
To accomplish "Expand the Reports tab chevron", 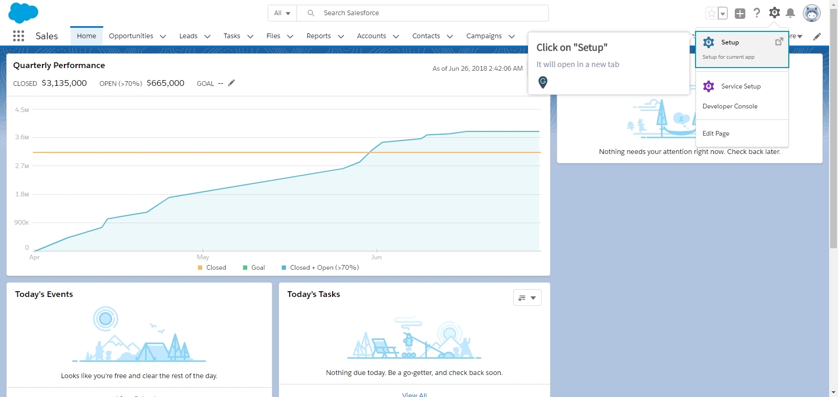I will [x=341, y=37].
